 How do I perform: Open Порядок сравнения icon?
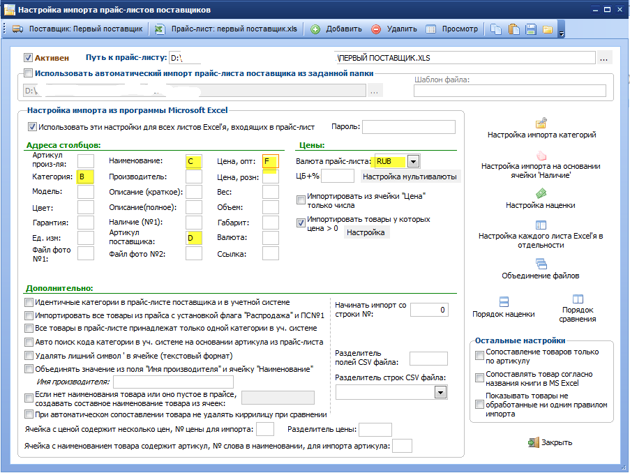coord(578,299)
